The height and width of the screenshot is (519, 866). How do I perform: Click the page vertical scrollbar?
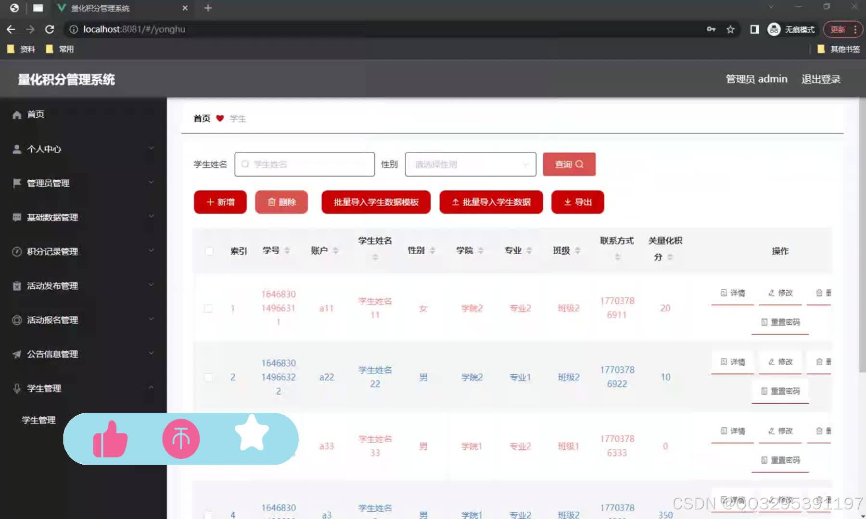[x=862, y=235]
